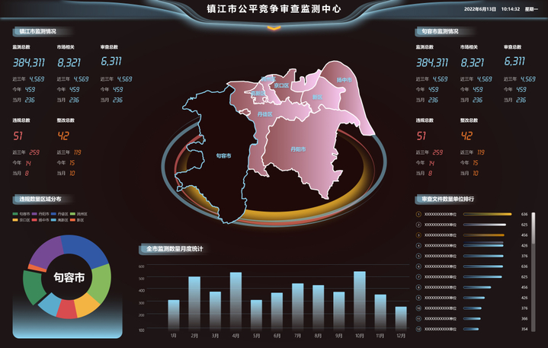Click the 丹徒区 map label

point(264,114)
